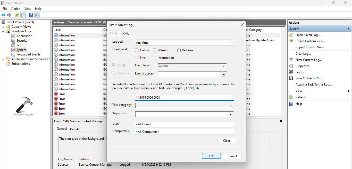Expand the Keywords dropdown
Image resolution: width=352 pixels, height=169 pixels.
pyautogui.click(x=231, y=114)
